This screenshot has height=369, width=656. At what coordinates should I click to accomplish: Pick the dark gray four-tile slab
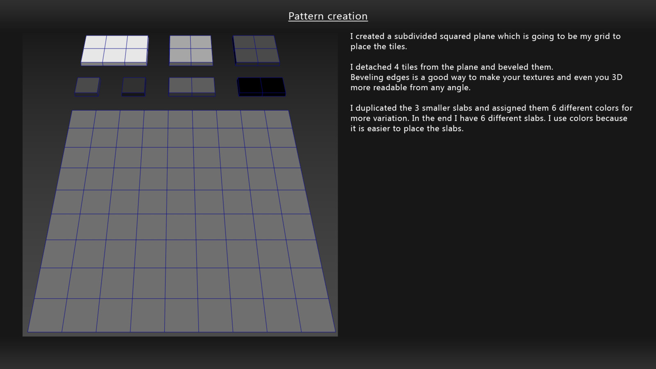256,50
